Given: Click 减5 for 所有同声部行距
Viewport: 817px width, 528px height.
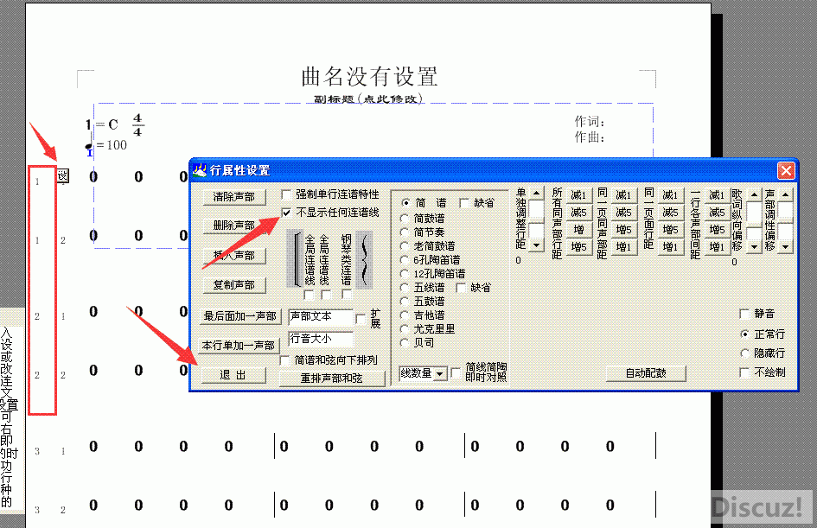Looking at the screenshot, I should [x=578, y=213].
